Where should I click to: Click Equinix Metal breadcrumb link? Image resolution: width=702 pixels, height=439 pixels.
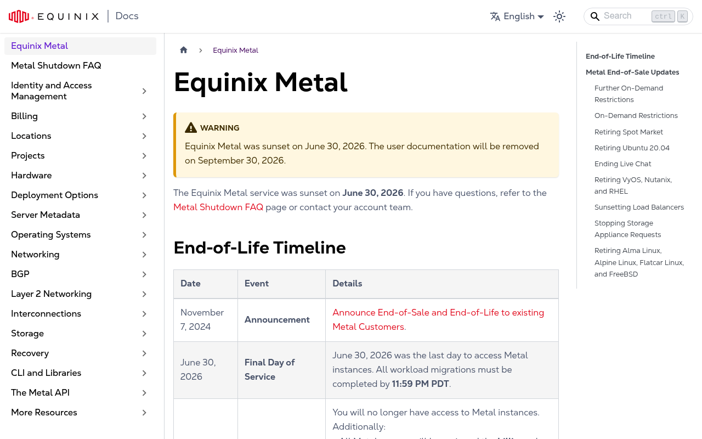click(235, 50)
